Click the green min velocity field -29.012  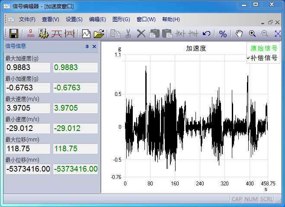[75, 128]
